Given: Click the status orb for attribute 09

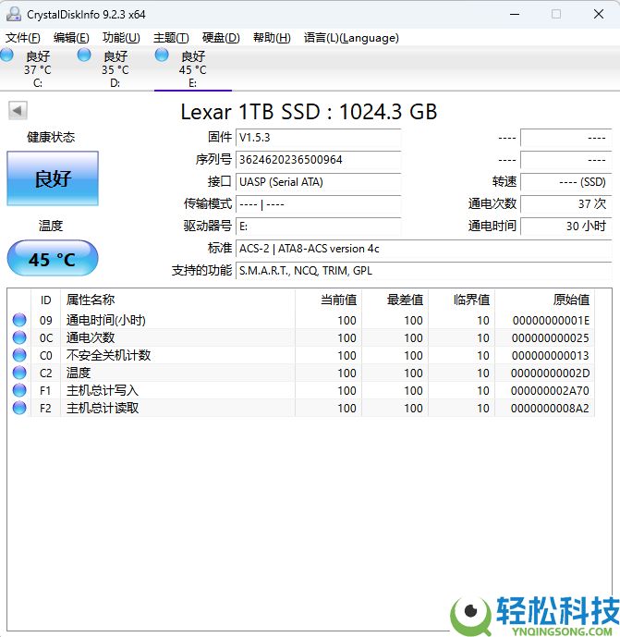Looking at the screenshot, I should point(19,320).
